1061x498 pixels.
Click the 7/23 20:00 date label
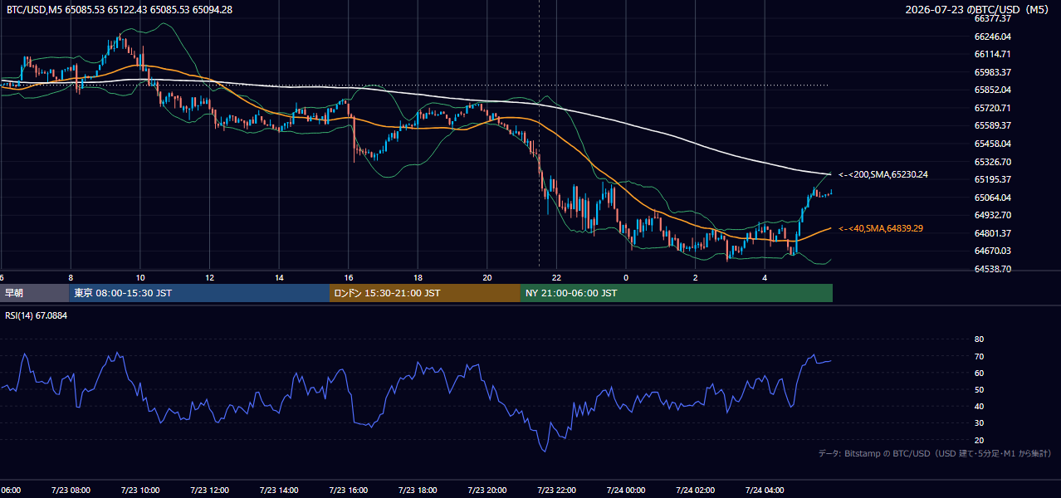[x=486, y=491]
